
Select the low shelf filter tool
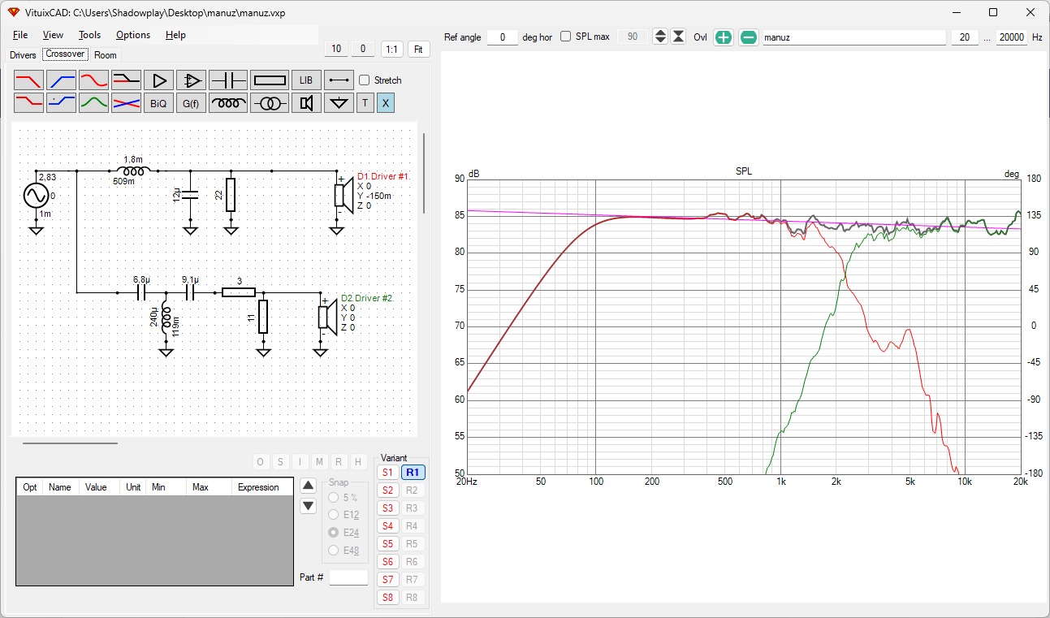click(x=28, y=103)
